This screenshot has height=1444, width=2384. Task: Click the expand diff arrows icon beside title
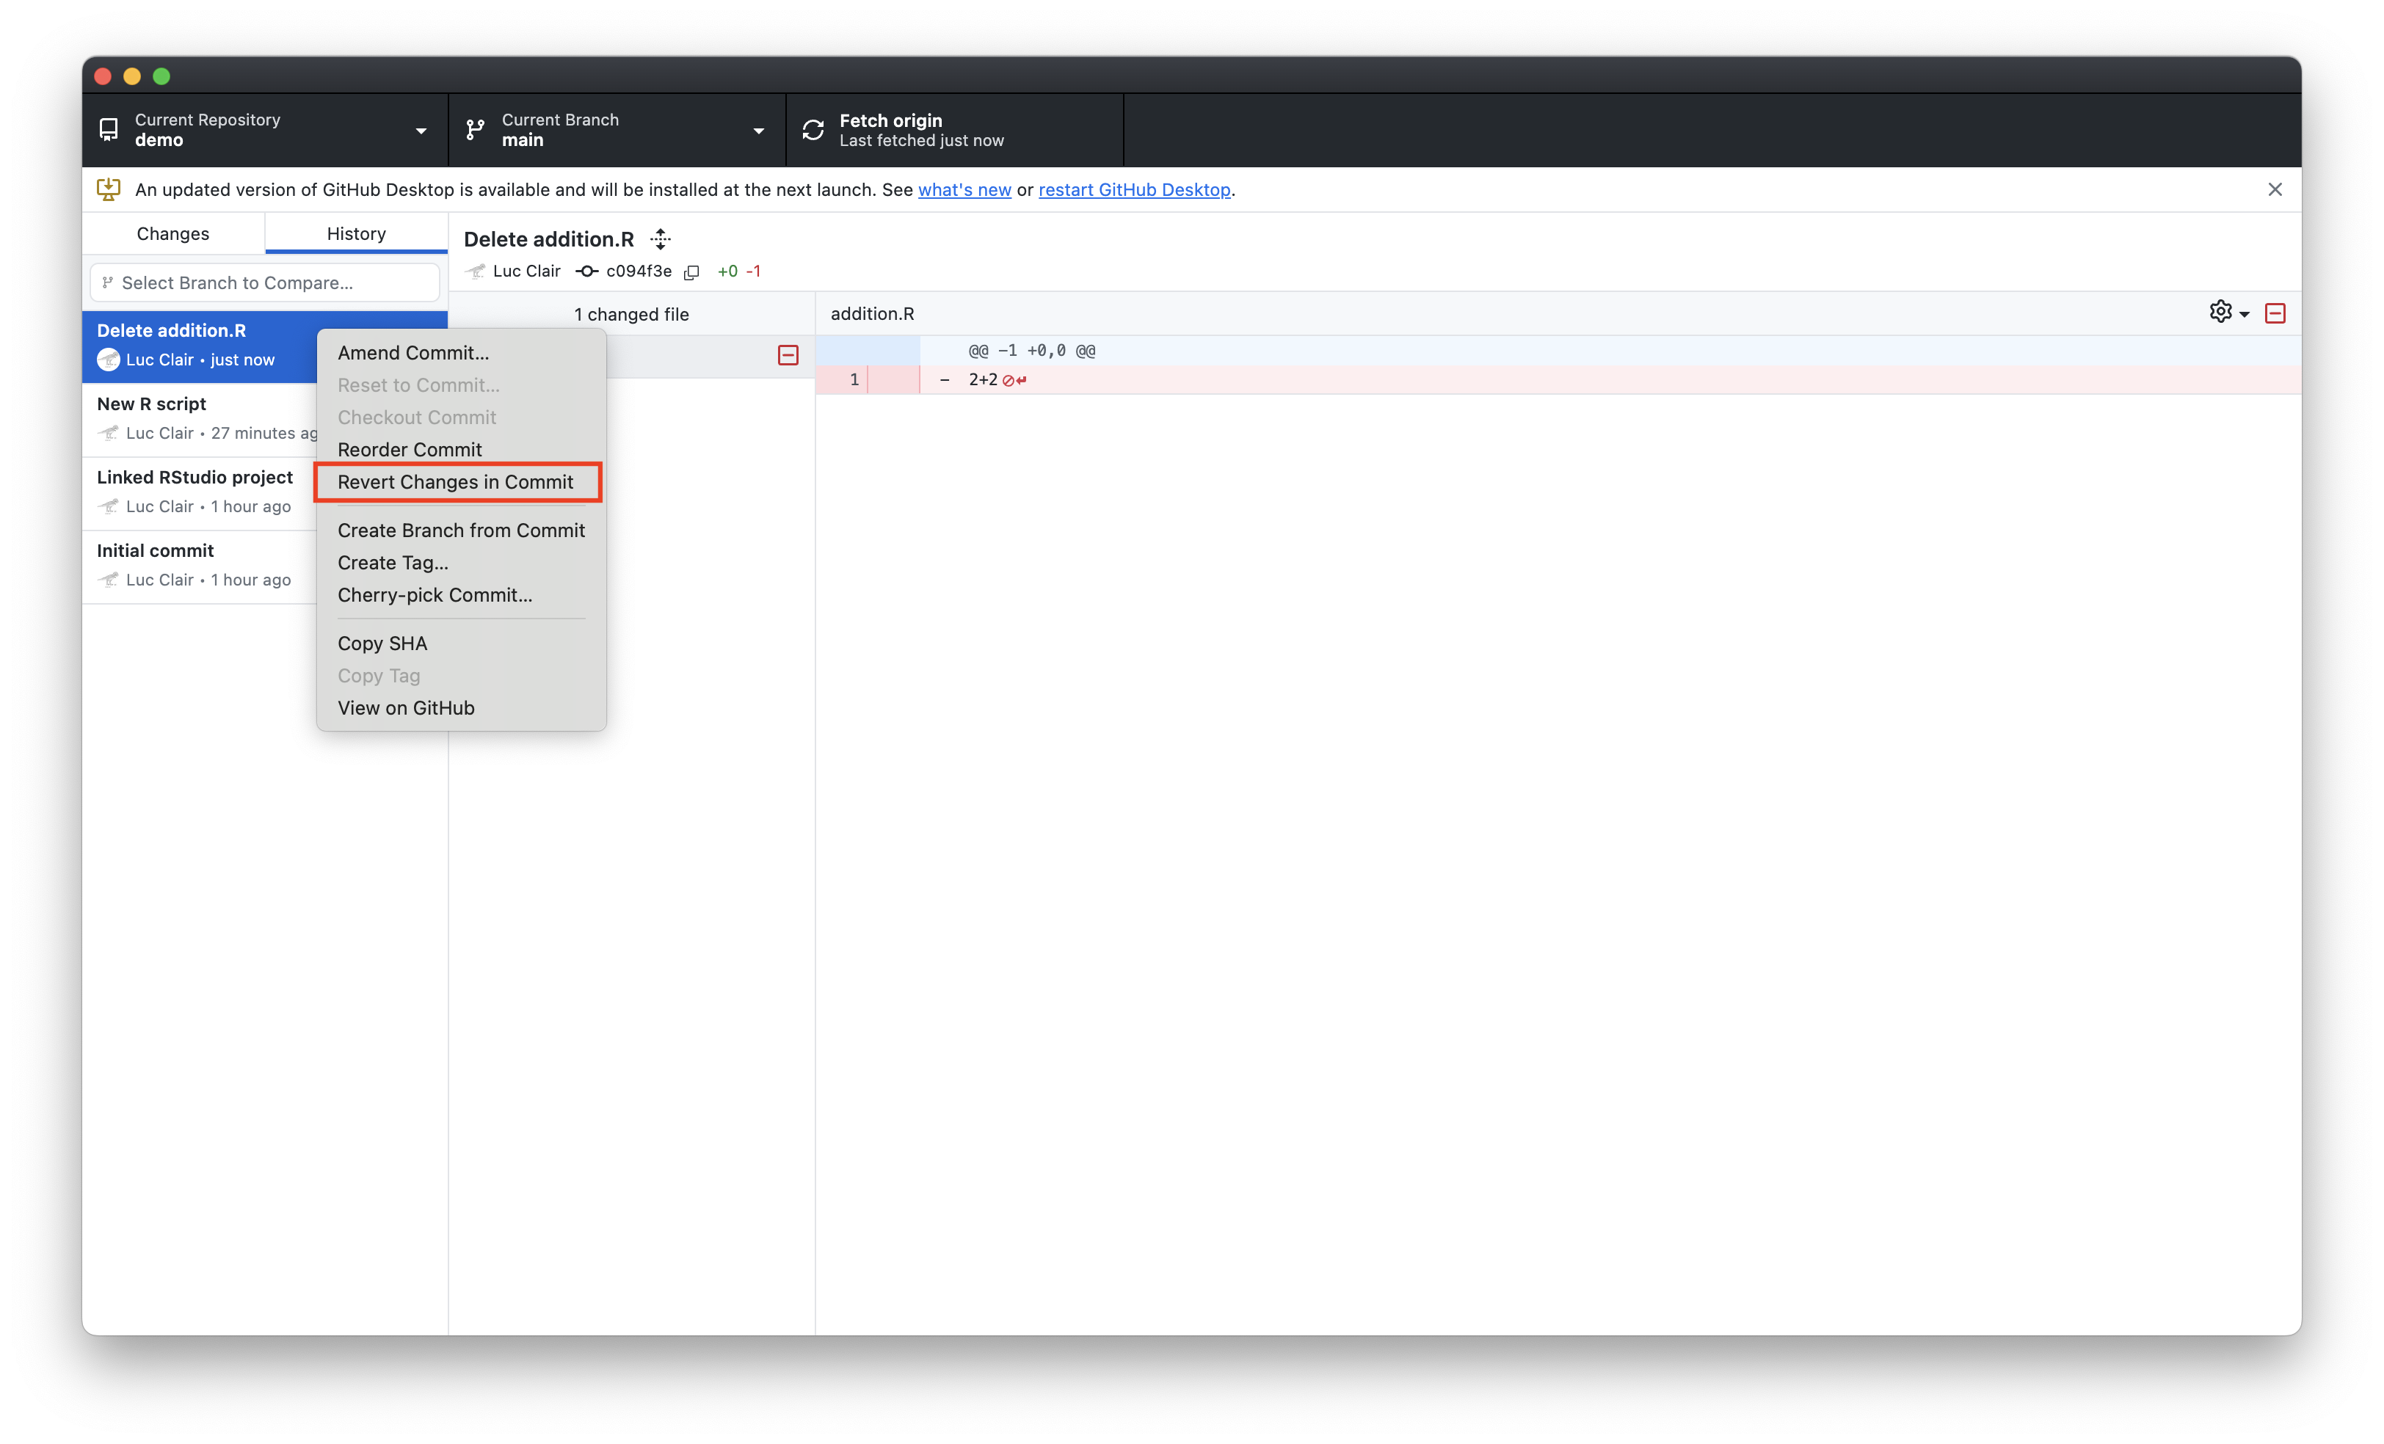[661, 239]
